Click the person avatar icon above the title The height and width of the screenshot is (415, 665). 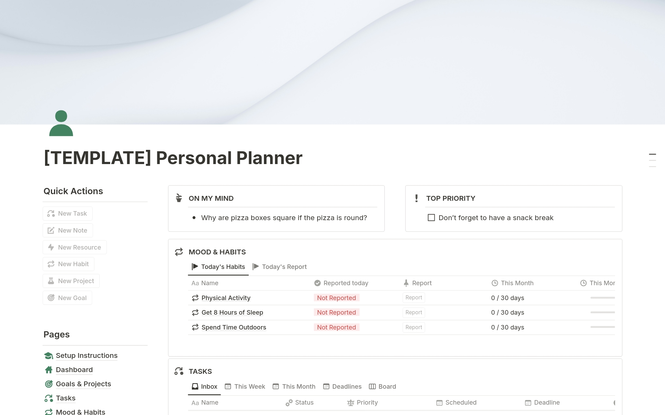[61, 123]
